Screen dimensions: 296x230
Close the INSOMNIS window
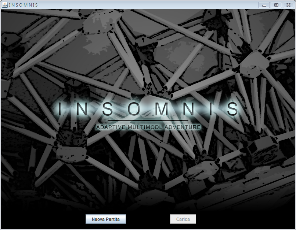(x=288, y=5)
